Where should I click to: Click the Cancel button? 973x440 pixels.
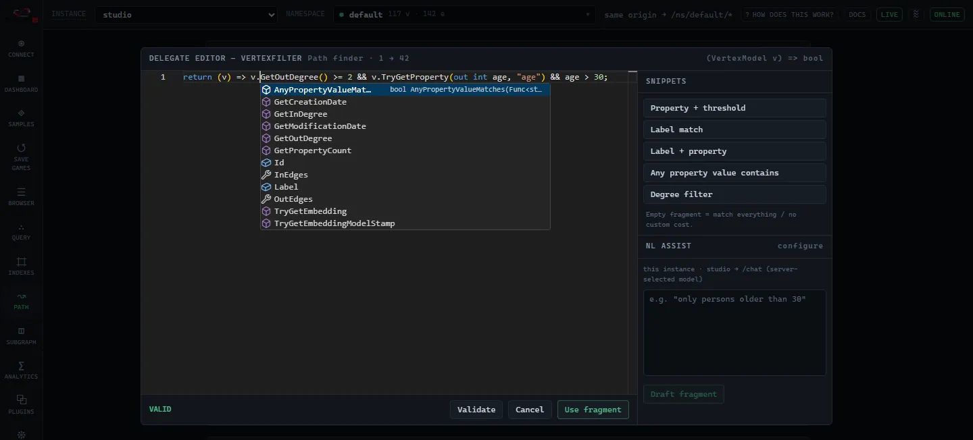coord(530,410)
